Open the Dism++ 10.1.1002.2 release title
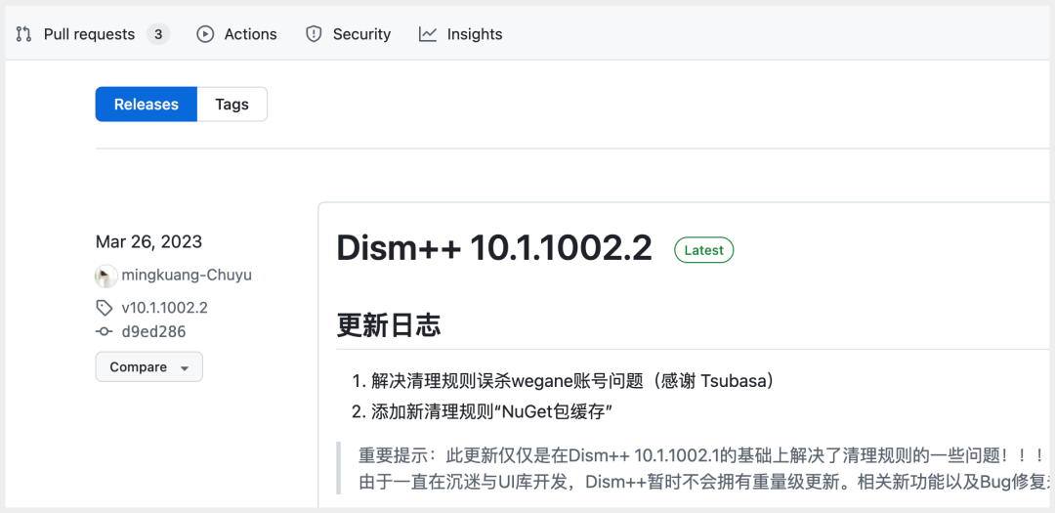 click(x=494, y=249)
